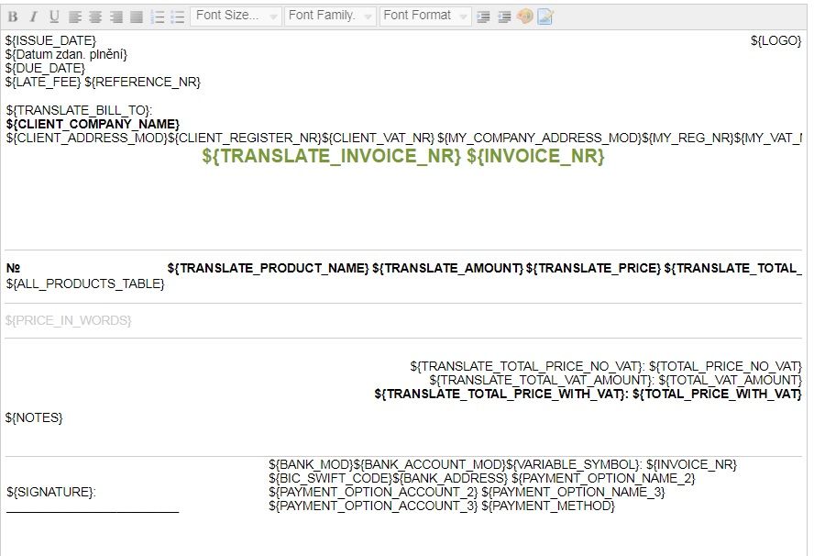Insert a numbered list
Image resolution: width=814 pixels, height=556 pixels.
pyautogui.click(x=158, y=17)
